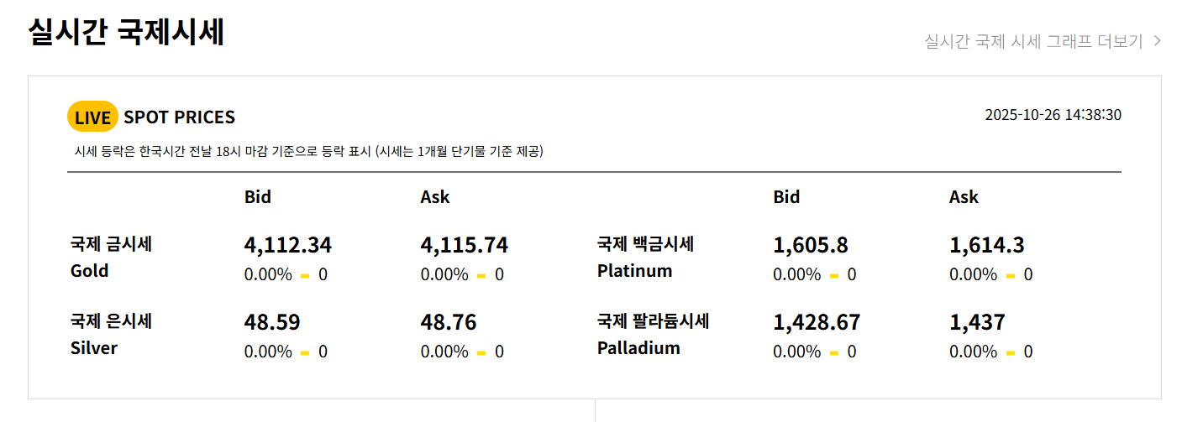1182x422 pixels.
Task: Click yellow dash indicator under Silver Bid
Action: tap(305, 352)
